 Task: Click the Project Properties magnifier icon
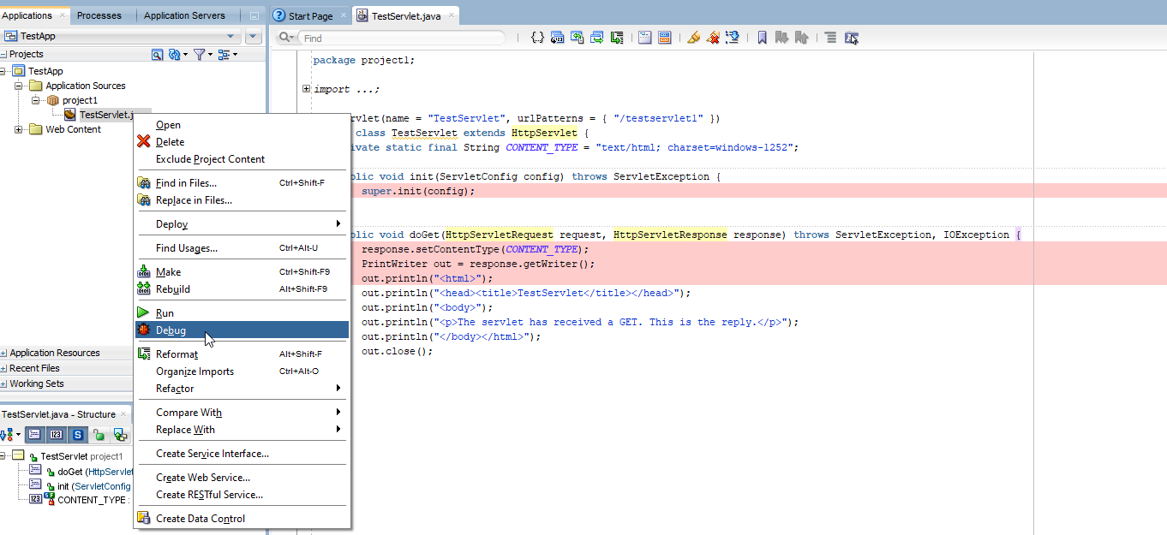point(158,54)
